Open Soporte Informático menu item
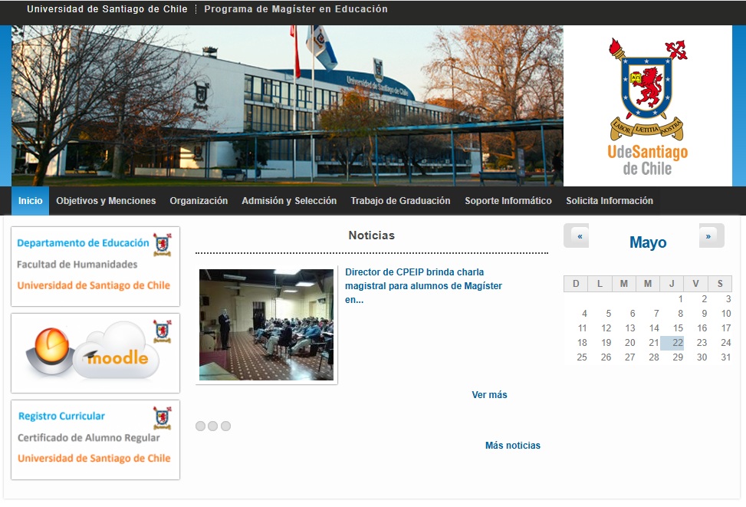The image size is (746, 507). pyautogui.click(x=508, y=201)
